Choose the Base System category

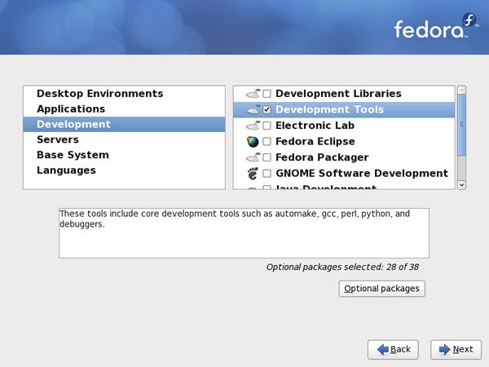[x=124, y=155]
